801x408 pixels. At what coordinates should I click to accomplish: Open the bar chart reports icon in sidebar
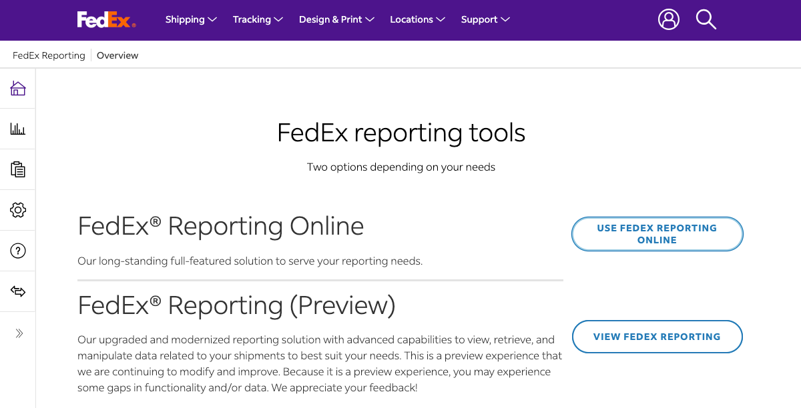point(18,129)
